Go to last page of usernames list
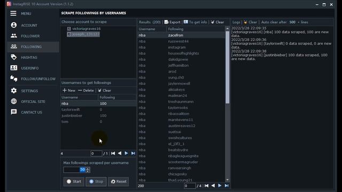The image size is (342, 192). click(x=133, y=153)
